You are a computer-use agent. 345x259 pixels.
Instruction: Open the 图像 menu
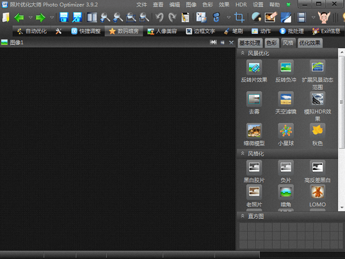click(x=191, y=5)
